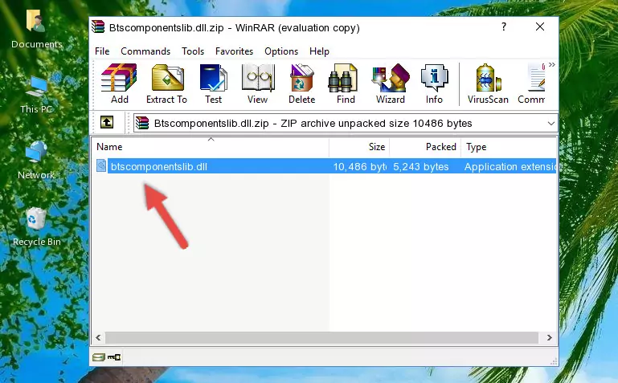The height and width of the screenshot is (383, 618).
Task: Click the horizontal scrollbar right arrow
Action: pos(549,337)
